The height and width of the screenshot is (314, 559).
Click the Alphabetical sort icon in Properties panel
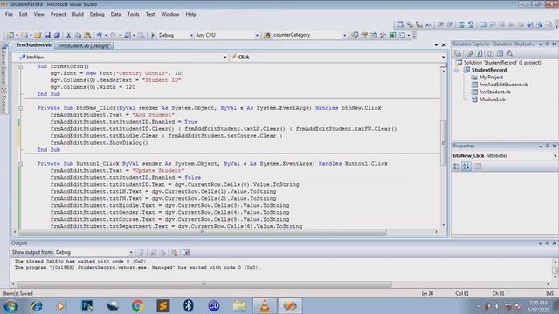(466, 167)
